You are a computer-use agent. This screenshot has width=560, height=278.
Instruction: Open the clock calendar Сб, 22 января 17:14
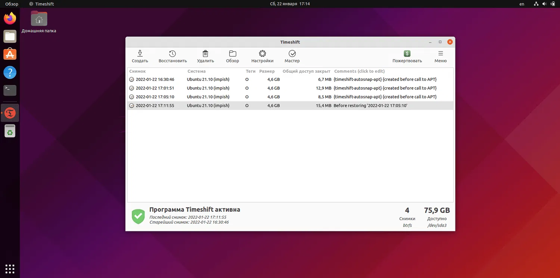pyautogui.click(x=290, y=4)
